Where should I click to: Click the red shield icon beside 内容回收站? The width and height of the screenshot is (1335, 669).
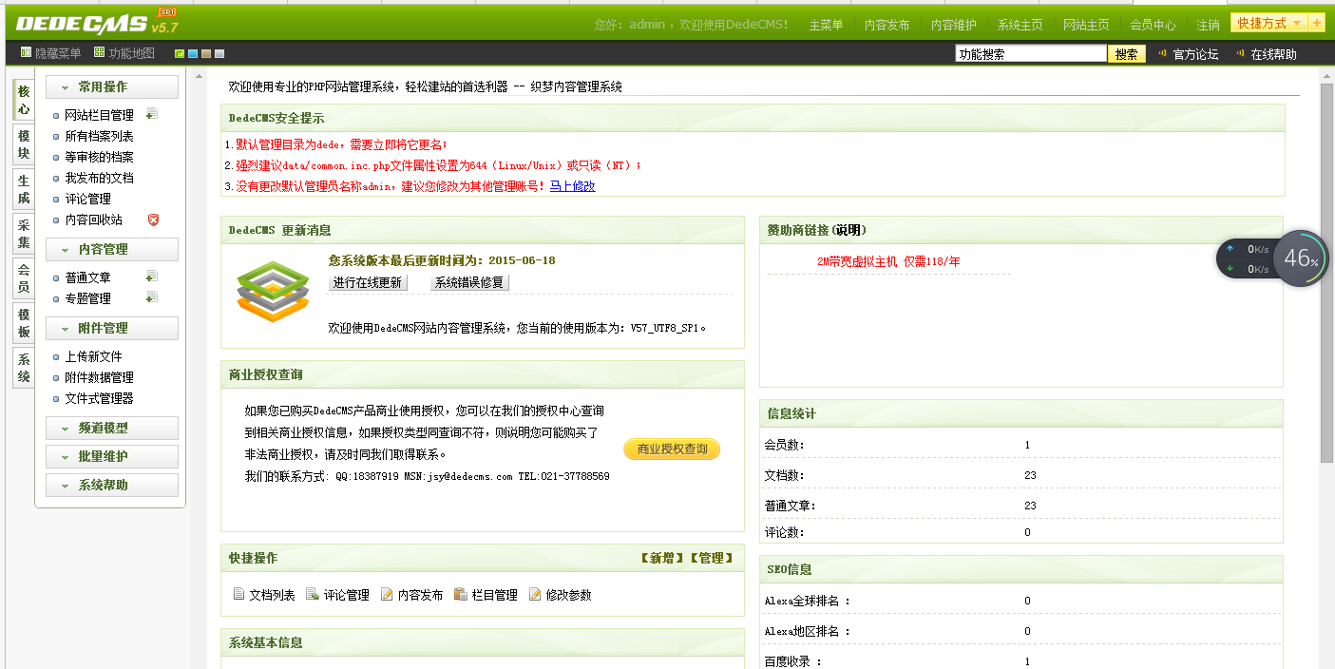(x=153, y=220)
